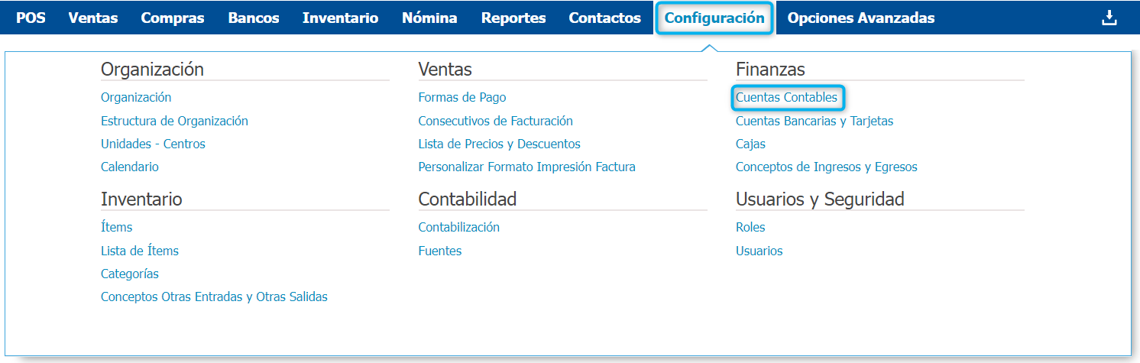Select Lista de Precios y Descuentos

[x=499, y=144]
